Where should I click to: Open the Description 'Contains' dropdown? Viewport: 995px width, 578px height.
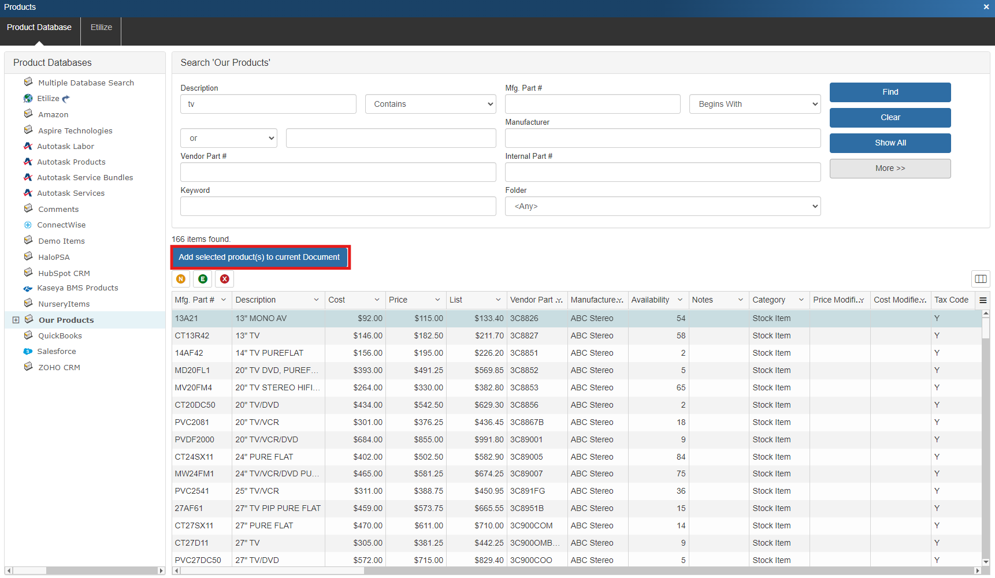tap(430, 104)
